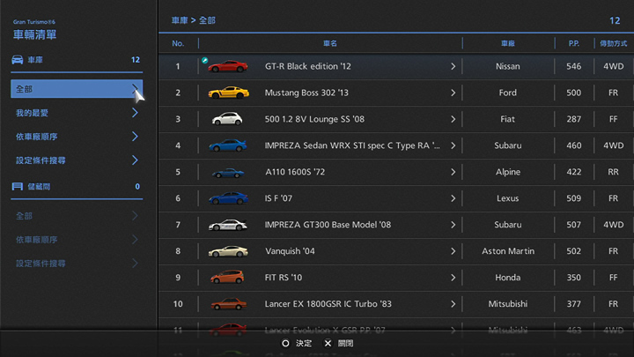Click the storage icon beside 儲藏間
The image size is (634, 357).
tap(18, 187)
